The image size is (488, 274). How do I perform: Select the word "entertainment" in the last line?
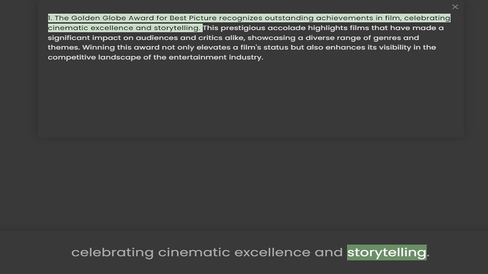click(x=197, y=57)
